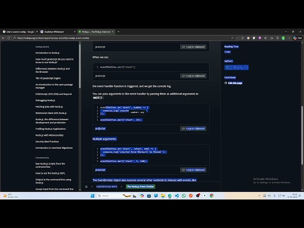Close the Google search tab

pyautogui.click(x=37, y=32)
